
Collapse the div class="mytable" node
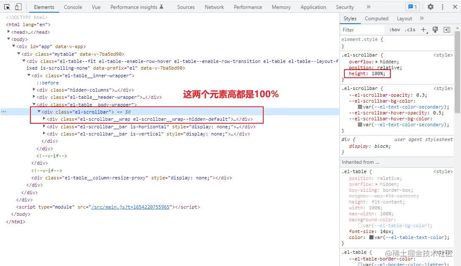pos(19,54)
